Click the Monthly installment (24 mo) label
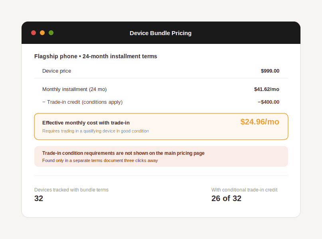Image resolution: width=322 pixels, height=239 pixels. pyautogui.click(x=74, y=89)
